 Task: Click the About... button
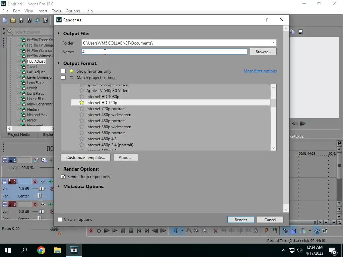(126, 157)
